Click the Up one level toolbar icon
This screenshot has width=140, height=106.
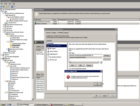click(7, 7)
